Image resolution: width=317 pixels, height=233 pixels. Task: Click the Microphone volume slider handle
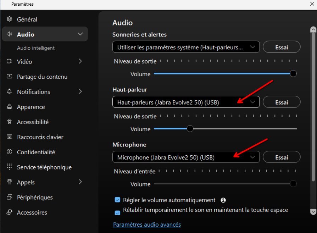[293, 184]
